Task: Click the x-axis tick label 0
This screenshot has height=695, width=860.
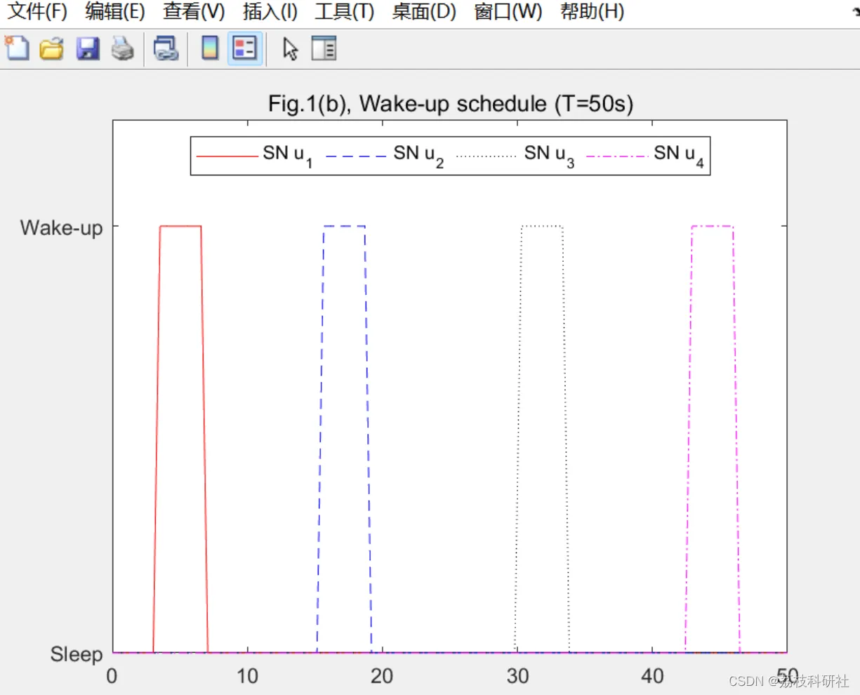Action: [x=112, y=676]
